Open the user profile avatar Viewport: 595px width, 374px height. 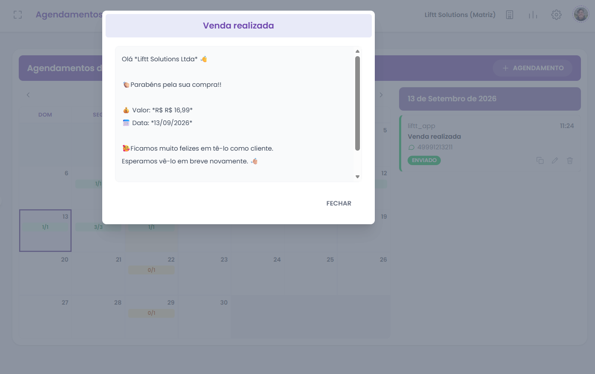coord(581,14)
